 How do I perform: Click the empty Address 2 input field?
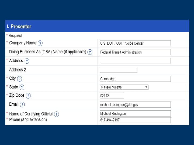coord(118,70)
